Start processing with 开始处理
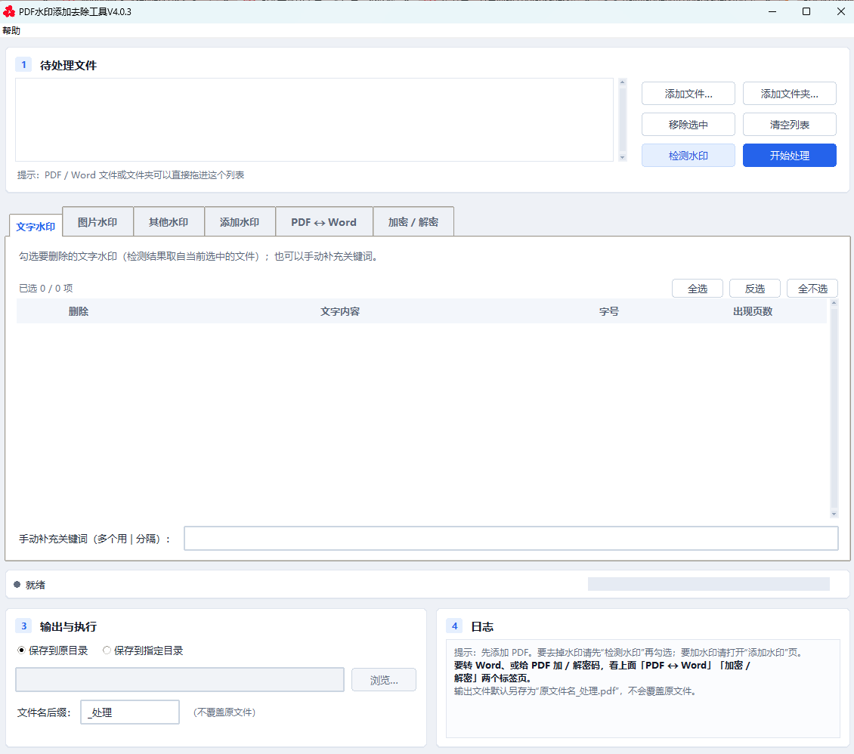Image resolution: width=854 pixels, height=754 pixels. coord(789,156)
